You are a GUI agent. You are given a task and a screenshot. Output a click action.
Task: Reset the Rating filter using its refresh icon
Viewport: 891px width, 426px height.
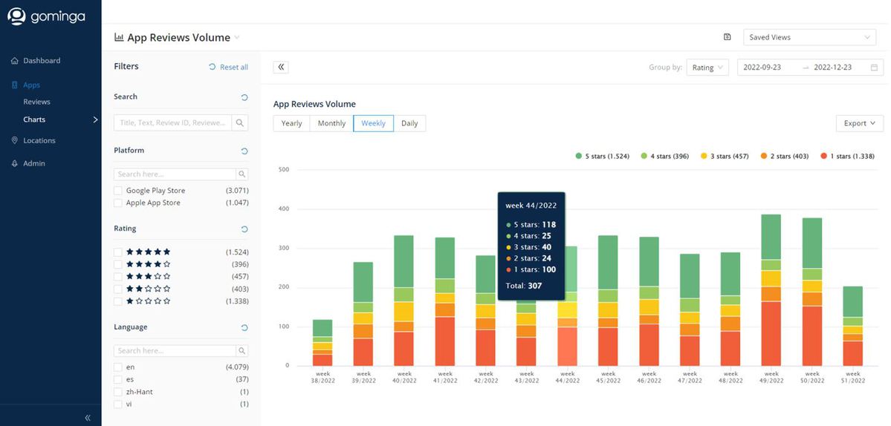(x=244, y=229)
